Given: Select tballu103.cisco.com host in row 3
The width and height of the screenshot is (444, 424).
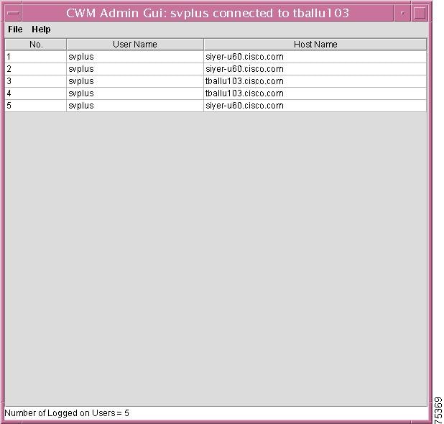Looking at the screenshot, I should [x=315, y=81].
